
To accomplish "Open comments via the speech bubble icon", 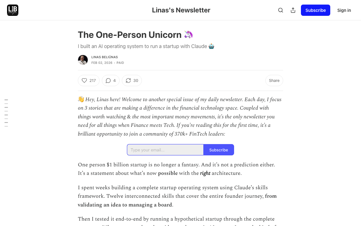I will point(107,81).
